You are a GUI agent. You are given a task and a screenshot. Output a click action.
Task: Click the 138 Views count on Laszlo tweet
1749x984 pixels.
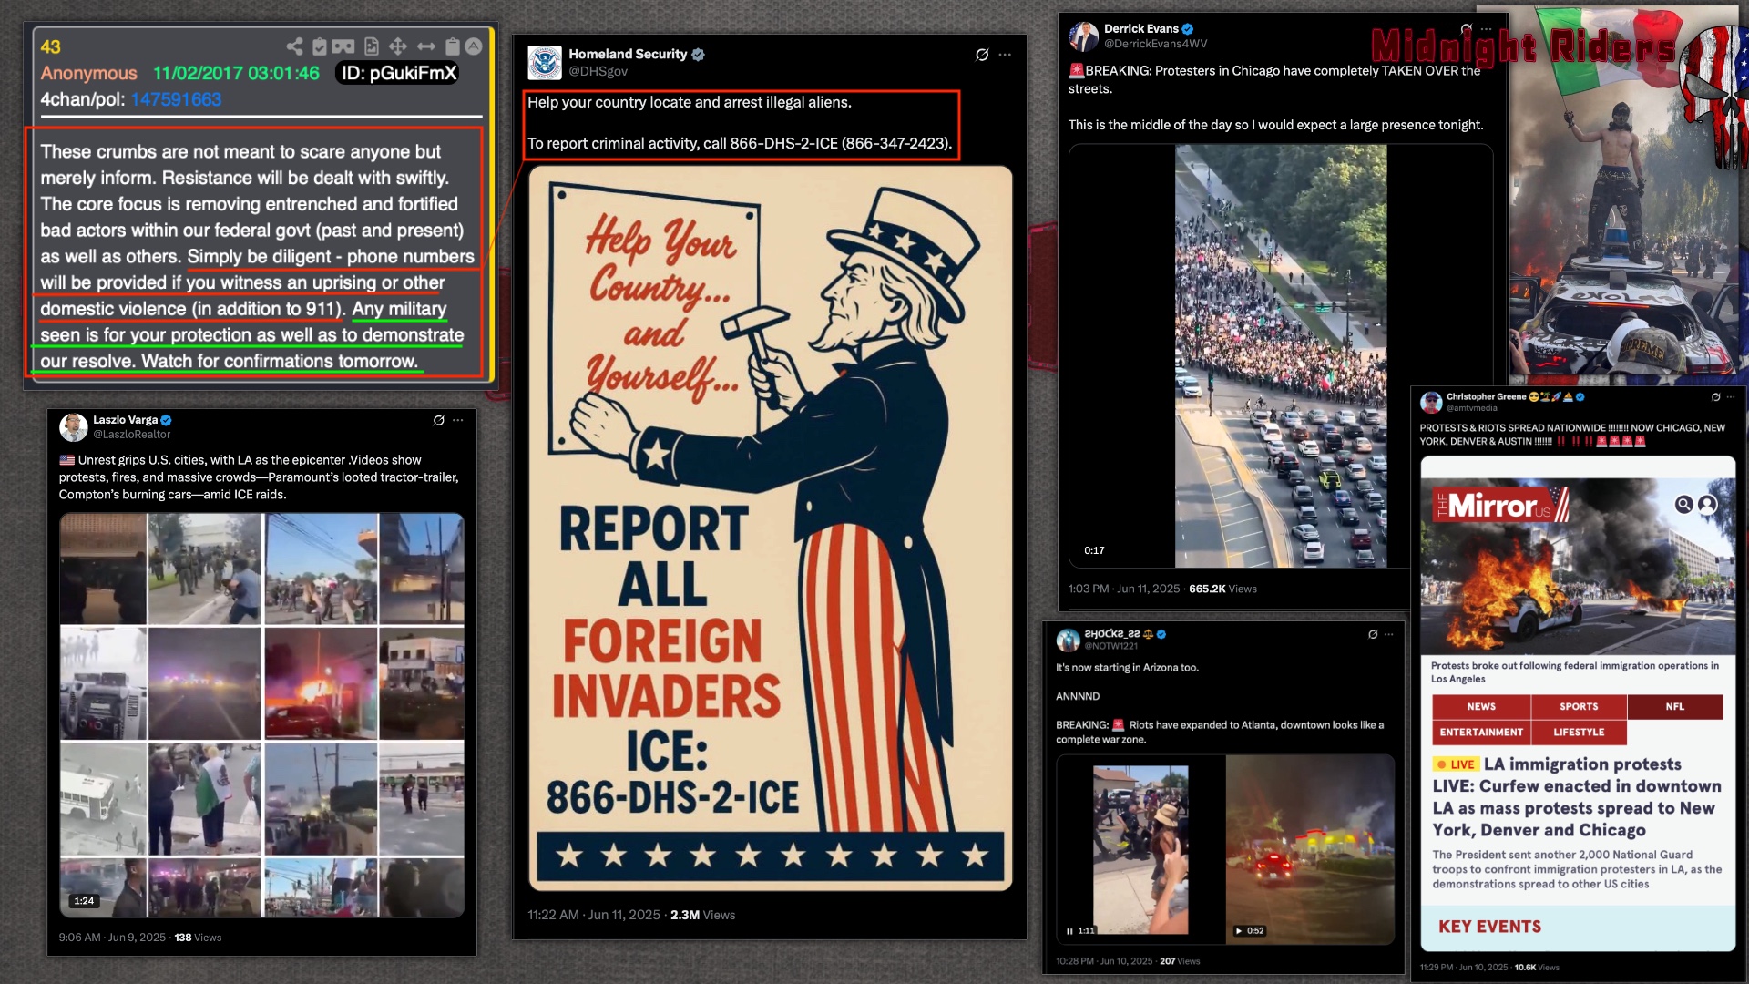pos(198,938)
